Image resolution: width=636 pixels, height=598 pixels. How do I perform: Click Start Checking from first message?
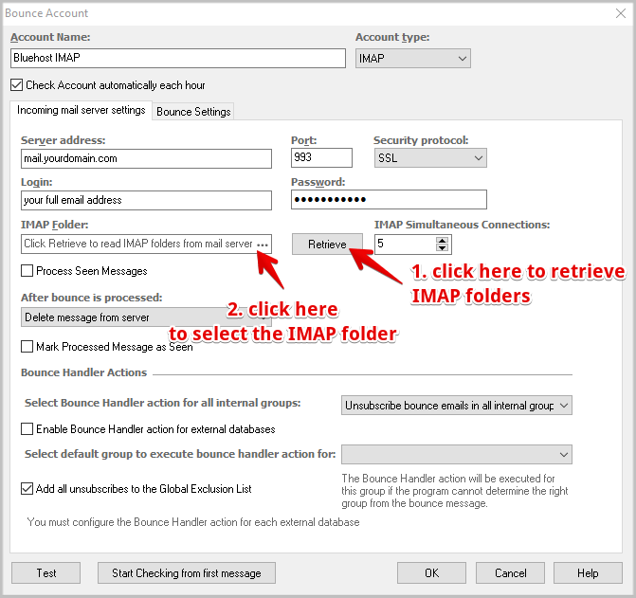pos(187,572)
